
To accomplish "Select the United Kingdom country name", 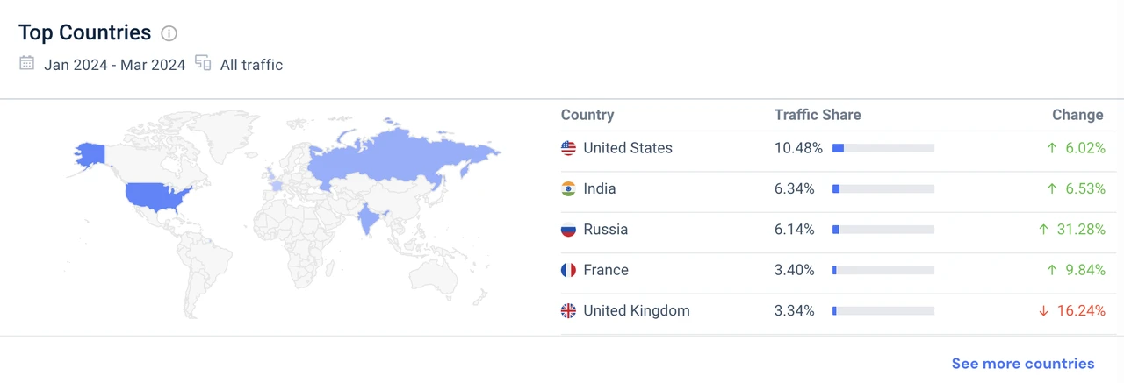I will [636, 310].
